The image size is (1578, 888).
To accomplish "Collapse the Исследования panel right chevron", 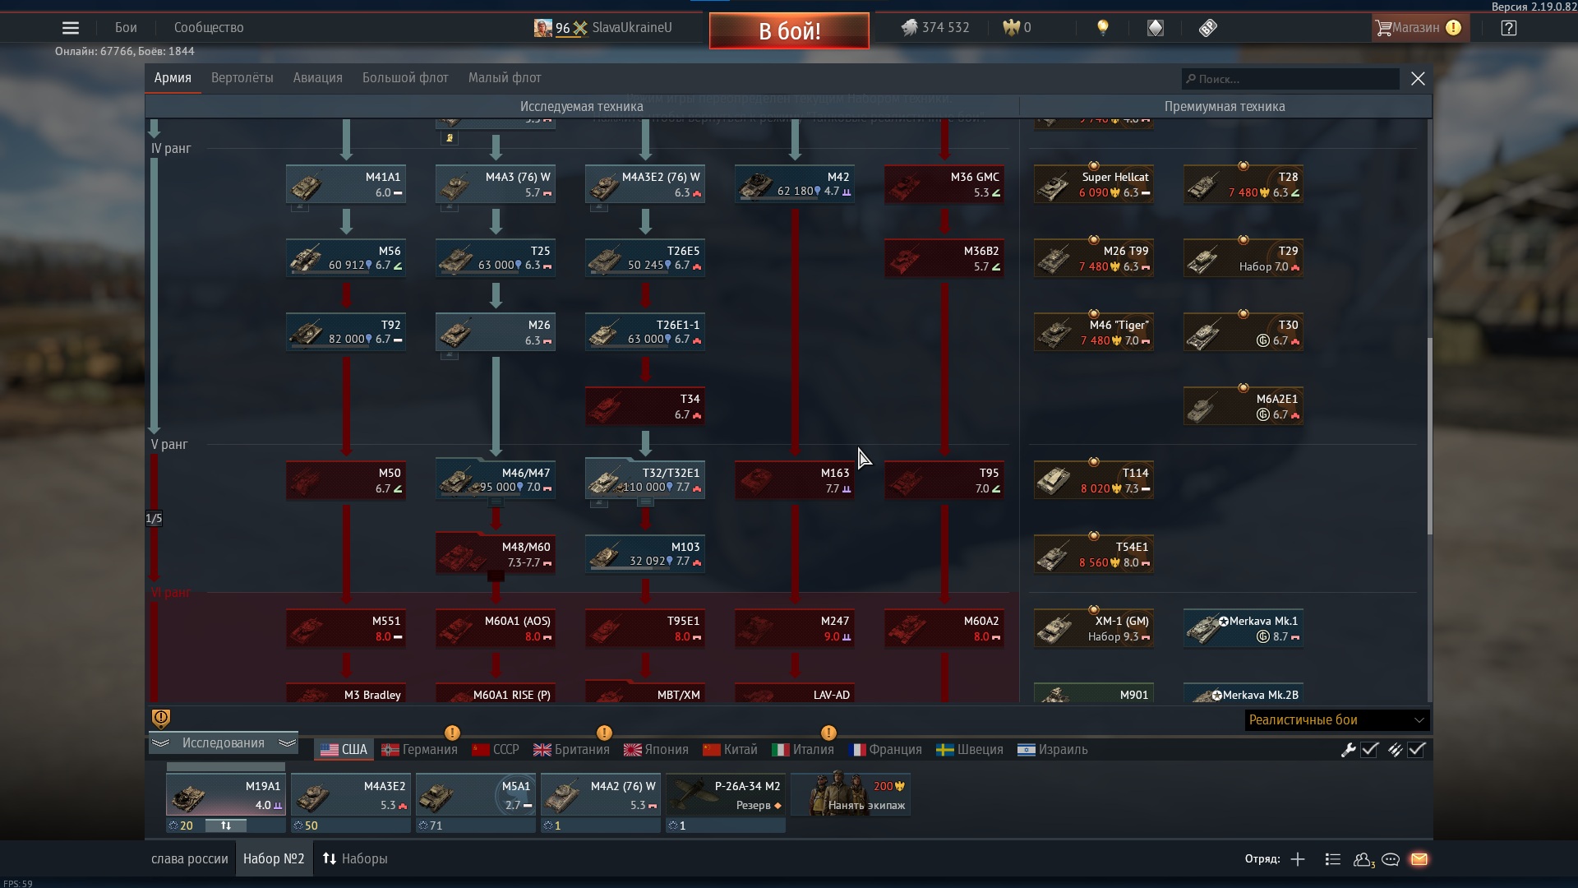I will (287, 743).
